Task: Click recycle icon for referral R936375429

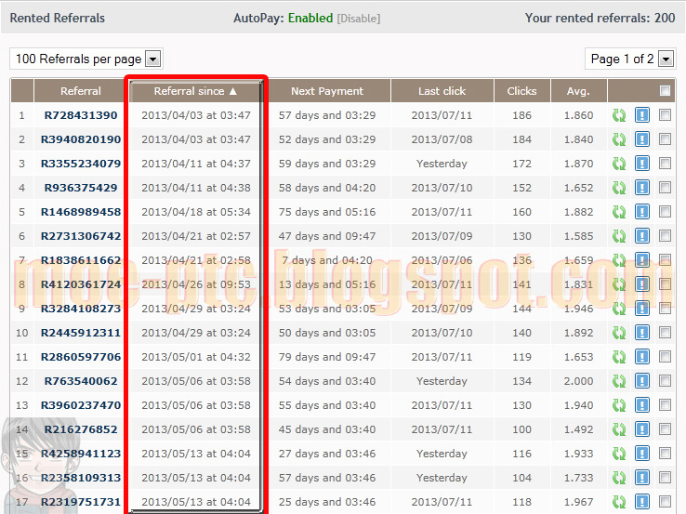Action: point(619,188)
